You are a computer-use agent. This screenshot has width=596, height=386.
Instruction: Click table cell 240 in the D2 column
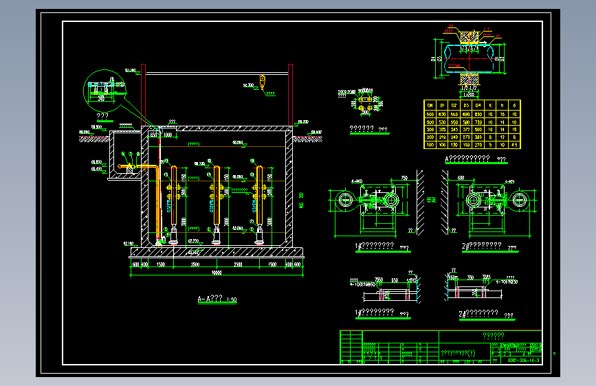(x=454, y=137)
